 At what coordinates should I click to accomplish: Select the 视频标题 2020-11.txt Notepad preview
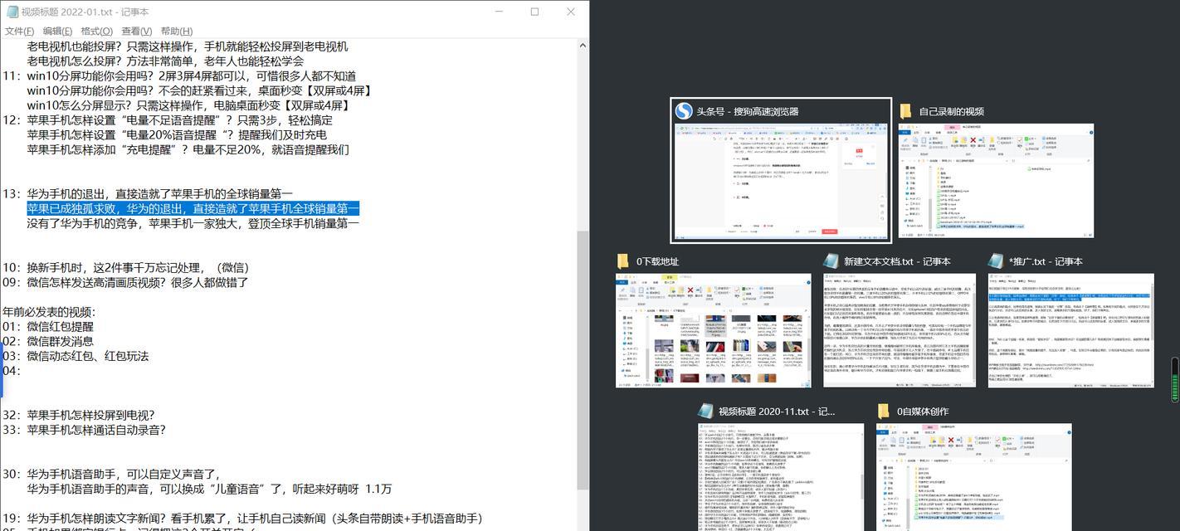(x=781, y=477)
